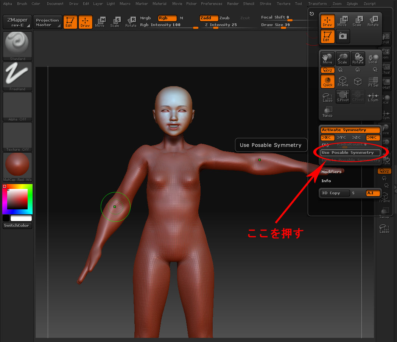This screenshot has width=397, height=342.
Task: Toggle >M< mirror symmetry
Action: coord(373,138)
